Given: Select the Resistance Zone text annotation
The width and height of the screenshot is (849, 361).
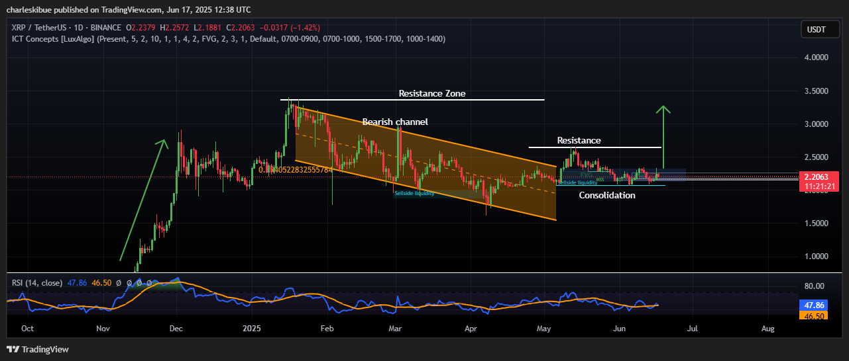Looking at the screenshot, I should (432, 93).
